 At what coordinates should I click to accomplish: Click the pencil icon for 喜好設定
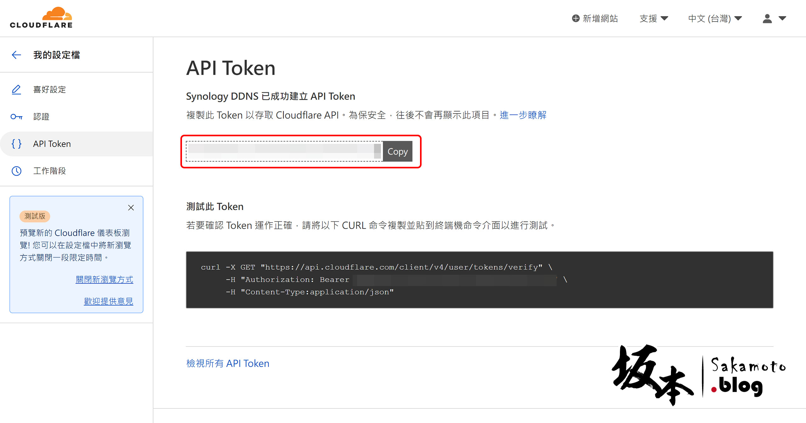(16, 90)
